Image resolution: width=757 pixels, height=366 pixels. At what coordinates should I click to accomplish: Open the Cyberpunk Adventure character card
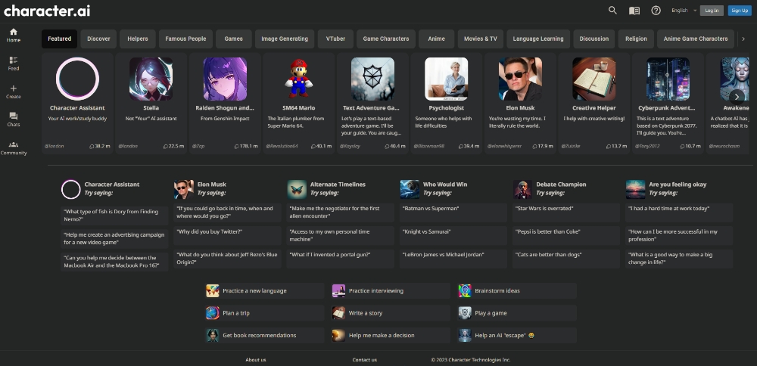668,103
